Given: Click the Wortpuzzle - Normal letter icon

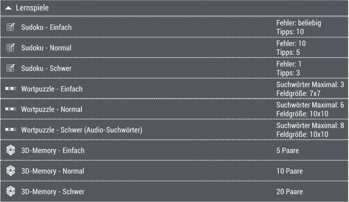Looking at the screenshot, I should pos(11,109).
